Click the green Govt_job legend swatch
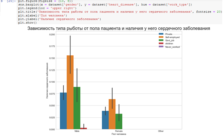This screenshot has width=224, height=137. pos(161,40)
